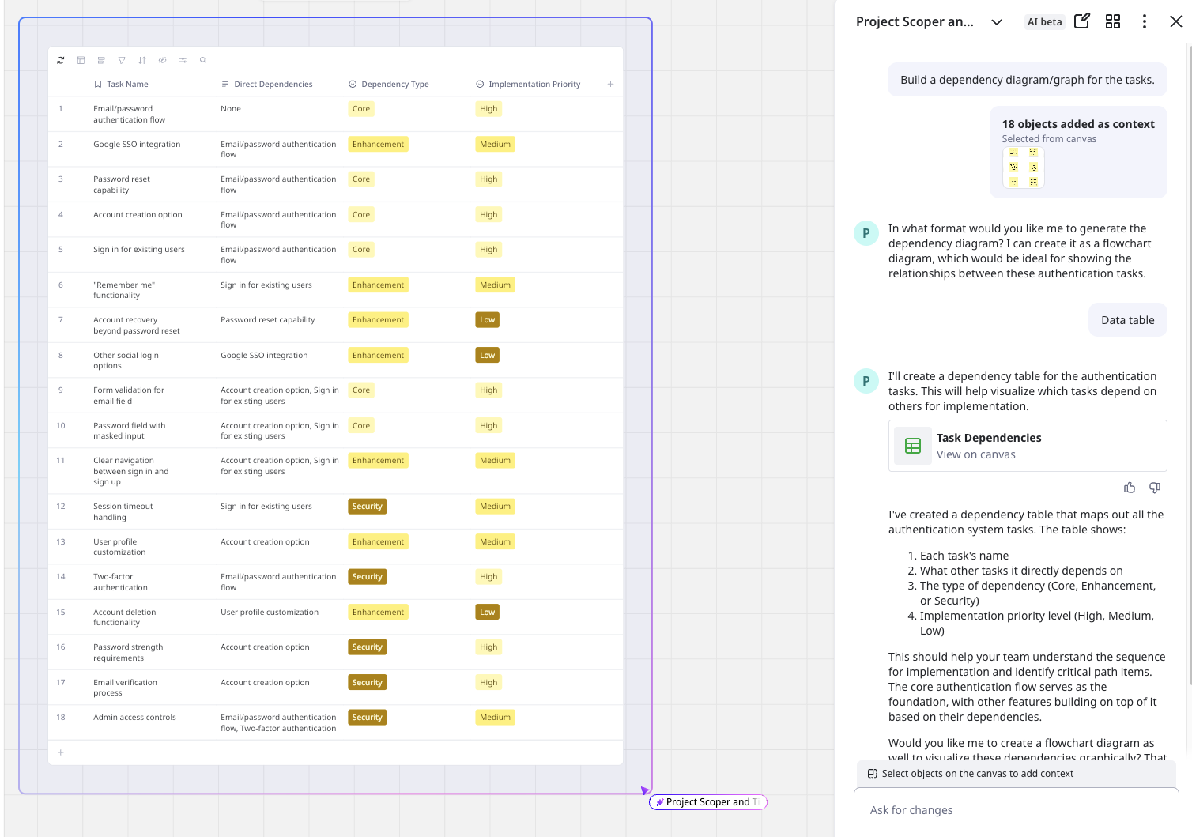Click the Ask for changes input field
This screenshot has height=837, width=1192.
[1016, 810]
